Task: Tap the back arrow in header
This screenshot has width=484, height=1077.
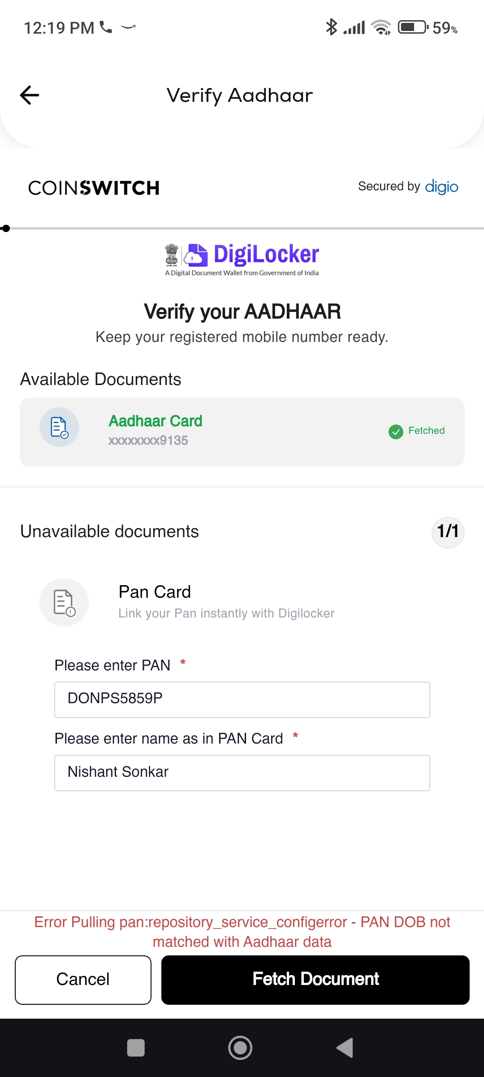Action: click(30, 95)
